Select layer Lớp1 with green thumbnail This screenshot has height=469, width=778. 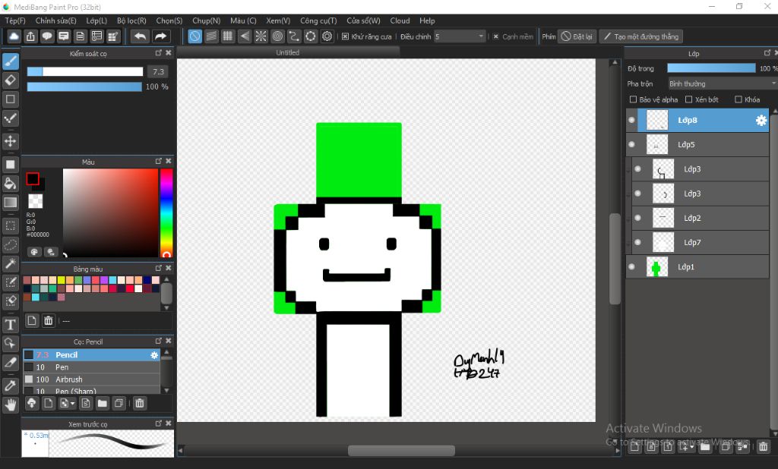(697, 266)
